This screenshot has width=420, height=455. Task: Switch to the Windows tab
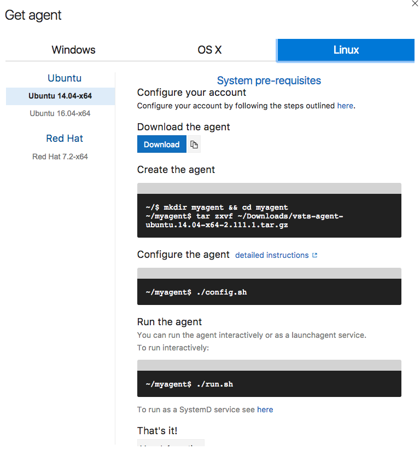[x=73, y=50]
